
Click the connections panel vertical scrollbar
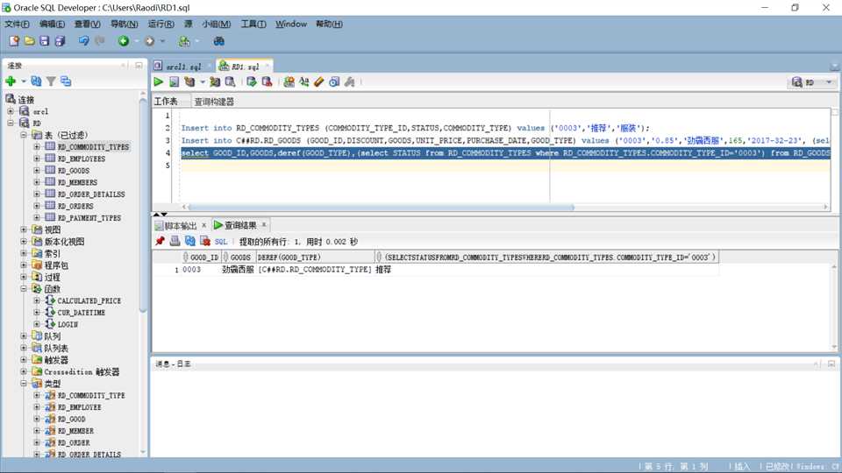[x=142, y=204]
